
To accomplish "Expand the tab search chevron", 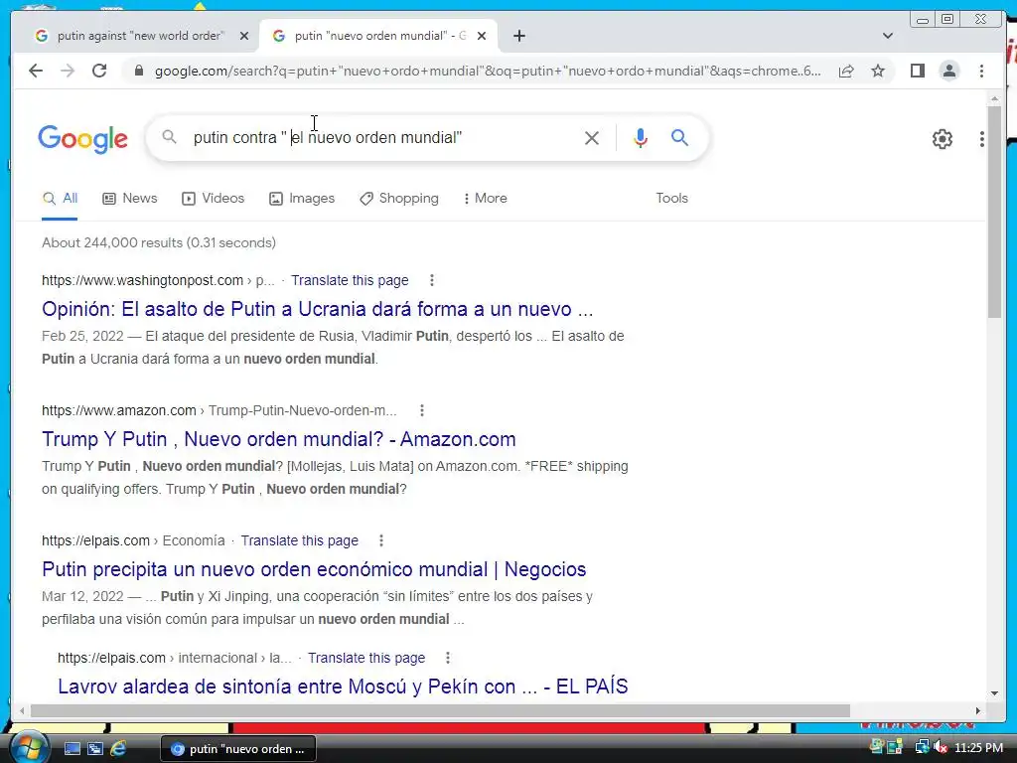I will (x=887, y=36).
